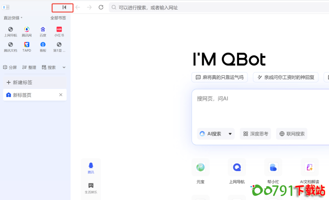Launch the 元宝 shortcut icon

coord(200,168)
